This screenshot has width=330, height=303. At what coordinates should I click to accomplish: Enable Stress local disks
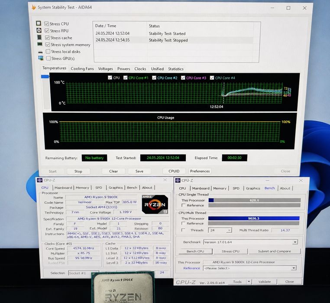tap(48, 52)
